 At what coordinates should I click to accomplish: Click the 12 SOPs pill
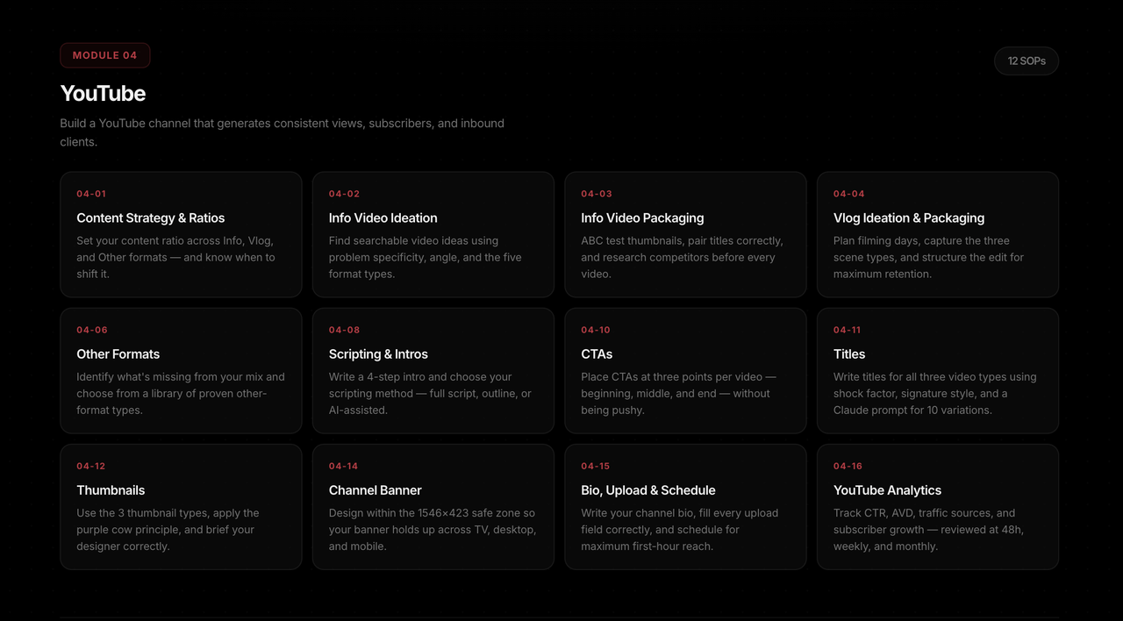pos(1026,61)
